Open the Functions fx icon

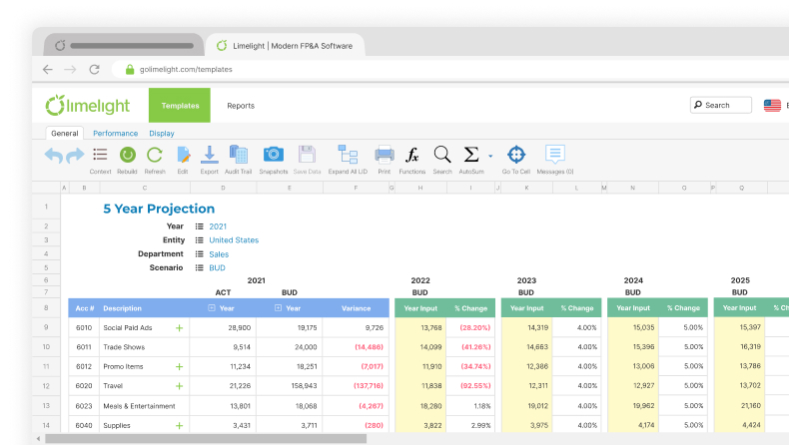(x=412, y=155)
